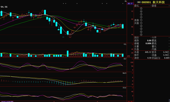Click the R badge beside stock code 000901

[x=139, y=2]
